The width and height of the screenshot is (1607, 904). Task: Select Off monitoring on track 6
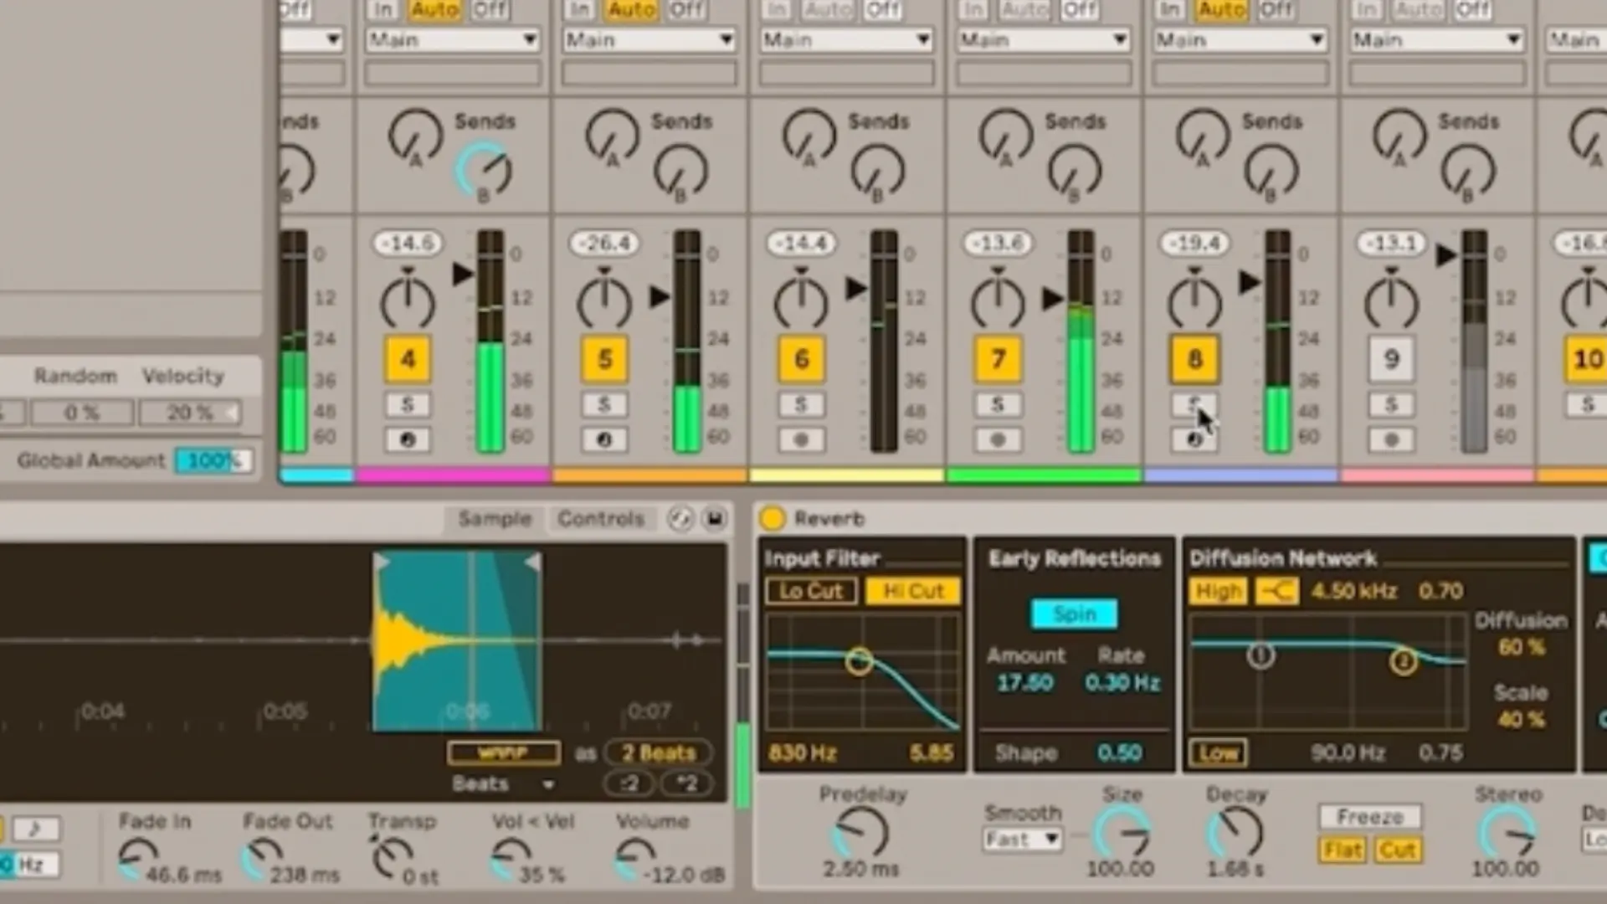click(x=882, y=9)
